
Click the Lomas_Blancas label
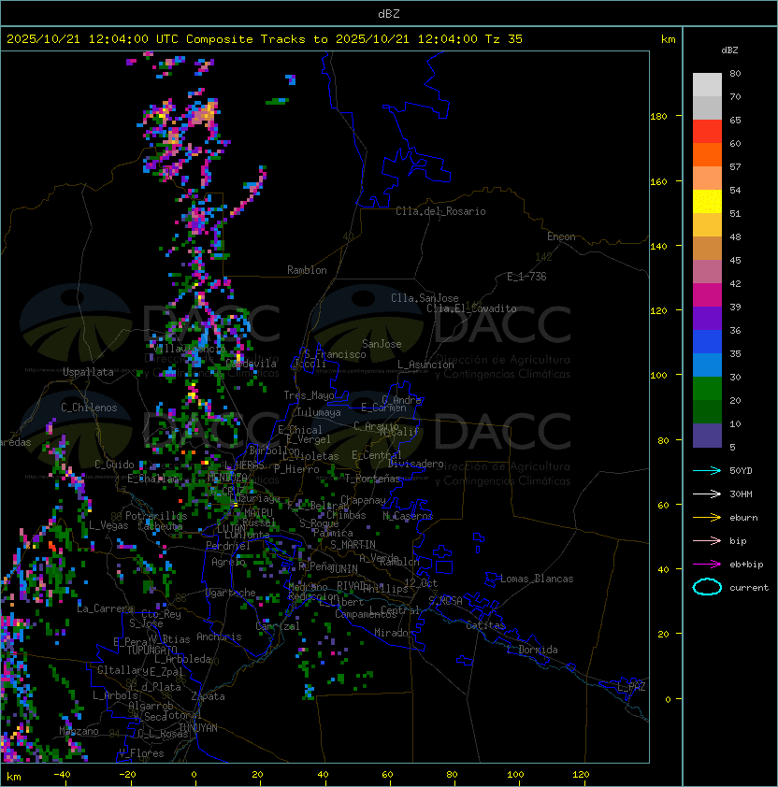[537, 579]
